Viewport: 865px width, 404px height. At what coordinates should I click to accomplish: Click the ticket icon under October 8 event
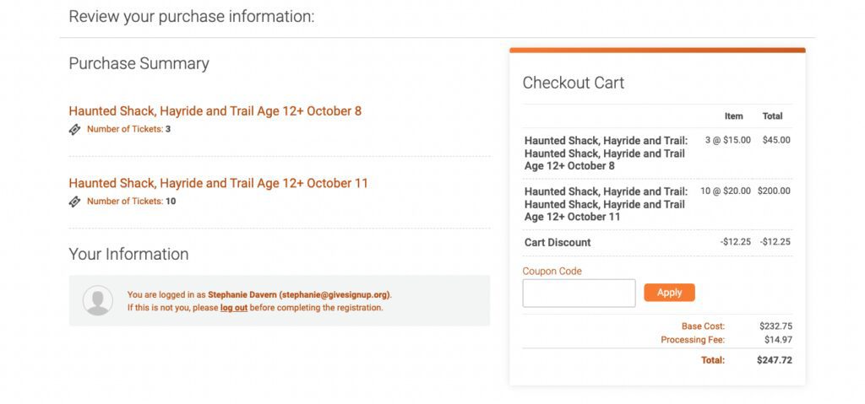[x=74, y=130]
